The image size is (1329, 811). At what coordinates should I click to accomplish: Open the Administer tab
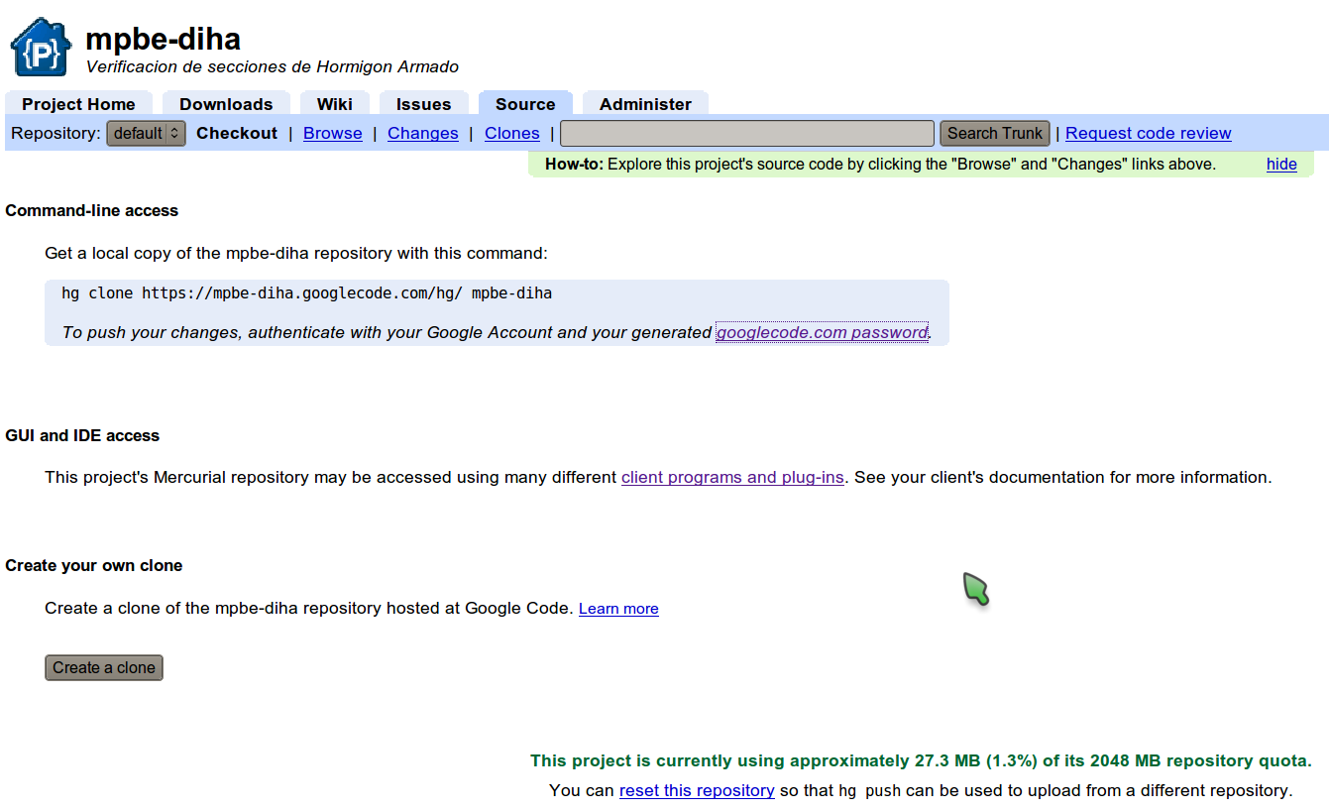pyautogui.click(x=645, y=103)
